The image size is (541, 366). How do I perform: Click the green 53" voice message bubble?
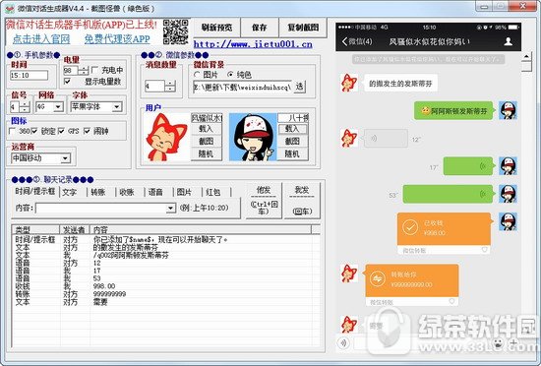point(448,194)
